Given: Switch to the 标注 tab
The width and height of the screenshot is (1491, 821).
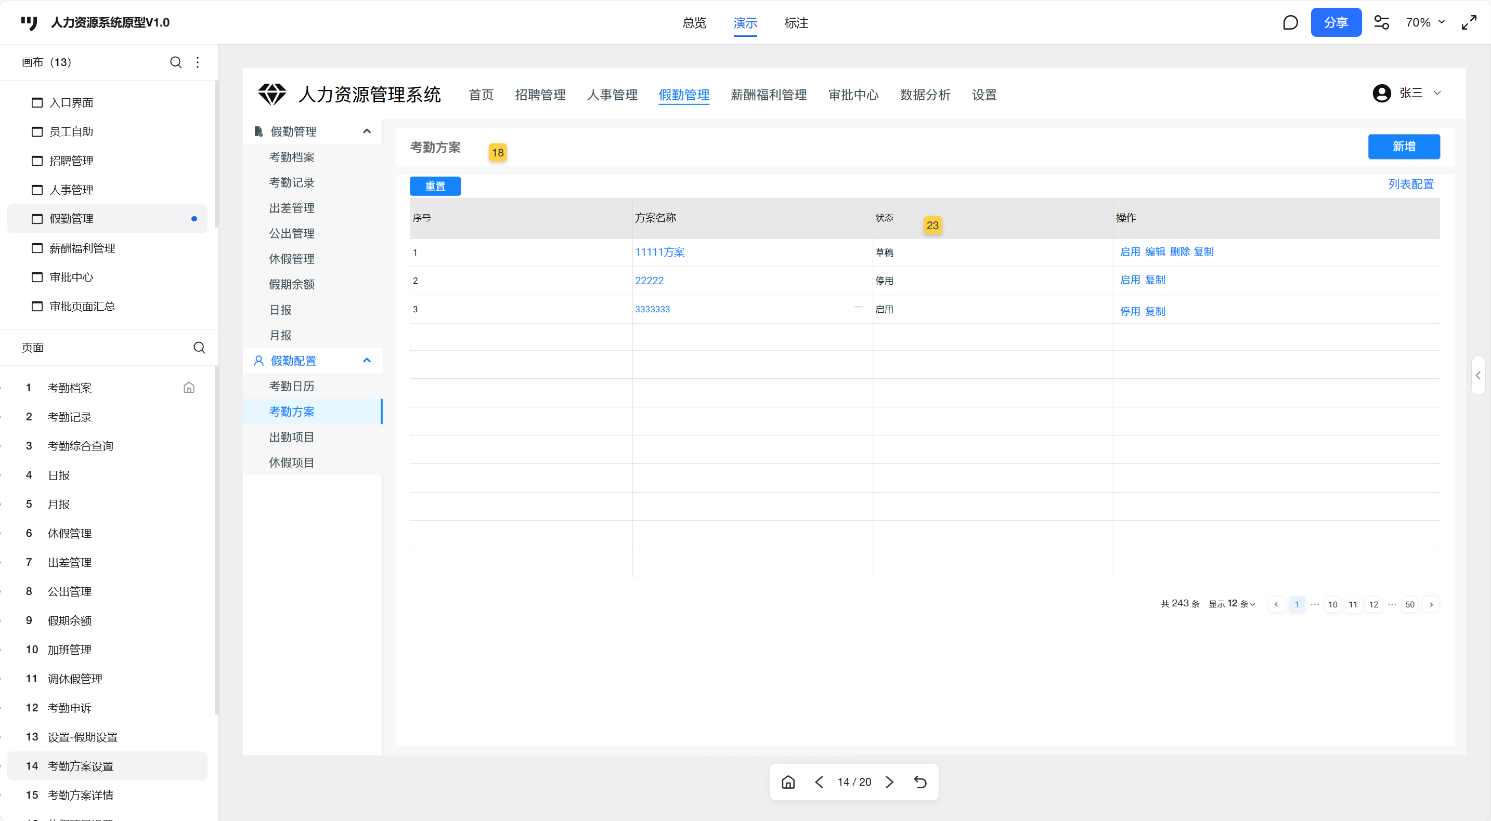Looking at the screenshot, I should (x=796, y=22).
